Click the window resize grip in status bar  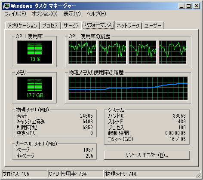pyautogui.click(x=198, y=175)
